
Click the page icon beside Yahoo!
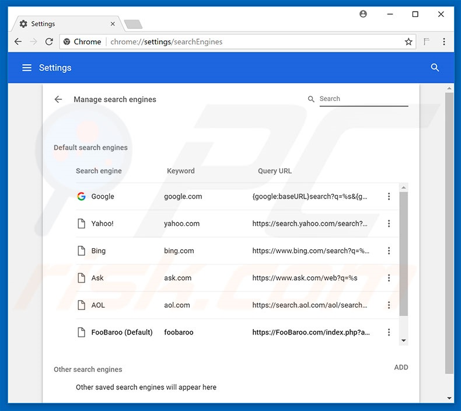[x=81, y=224]
